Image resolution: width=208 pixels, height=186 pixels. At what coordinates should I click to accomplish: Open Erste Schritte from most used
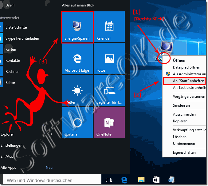coord(16,27)
